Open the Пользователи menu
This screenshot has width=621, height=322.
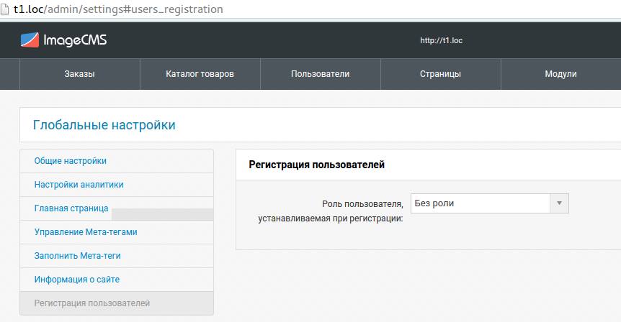[321, 74]
